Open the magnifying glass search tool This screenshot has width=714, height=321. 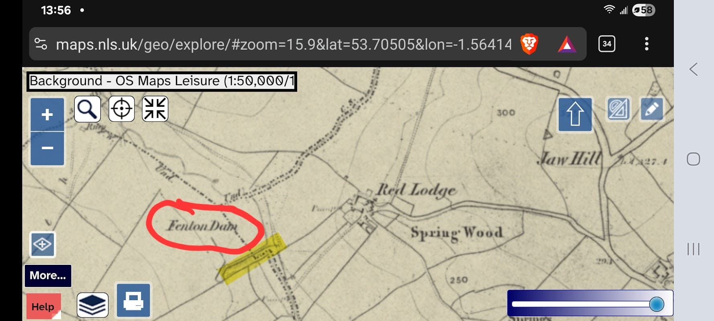87,109
